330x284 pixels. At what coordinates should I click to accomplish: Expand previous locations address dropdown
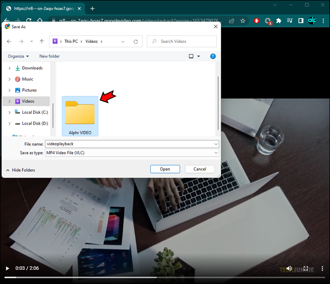[x=123, y=42]
